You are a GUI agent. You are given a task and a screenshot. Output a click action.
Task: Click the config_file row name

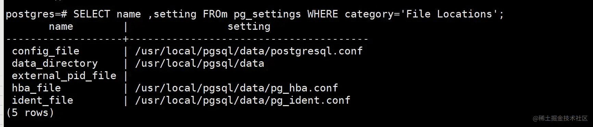pos(46,51)
